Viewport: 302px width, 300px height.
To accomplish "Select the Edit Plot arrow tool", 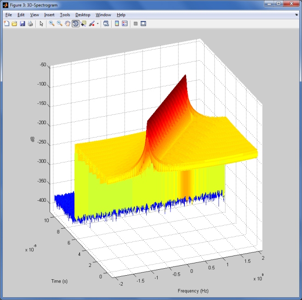I will (41, 23).
